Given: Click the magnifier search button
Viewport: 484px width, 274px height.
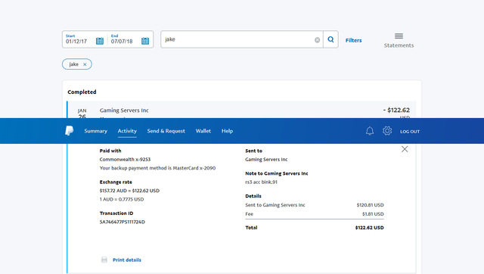Looking at the screenshot, I should pos(330,39).
